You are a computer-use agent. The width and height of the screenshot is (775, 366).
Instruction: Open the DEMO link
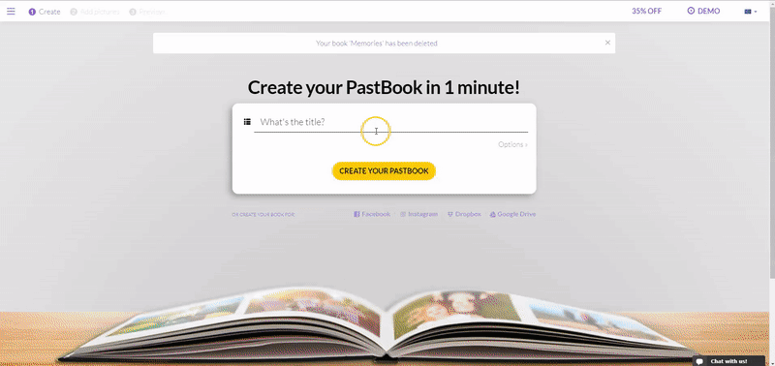(x=704, y=12)
